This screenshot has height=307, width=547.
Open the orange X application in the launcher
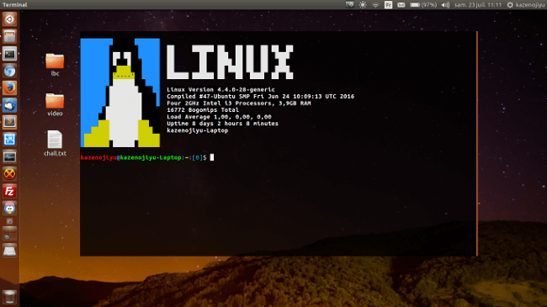click(9, 174)
